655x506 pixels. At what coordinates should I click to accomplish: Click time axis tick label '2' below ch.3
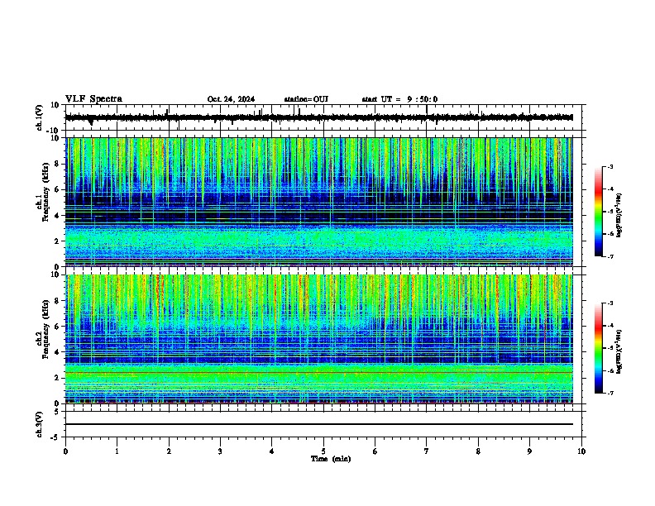(169, 451)
